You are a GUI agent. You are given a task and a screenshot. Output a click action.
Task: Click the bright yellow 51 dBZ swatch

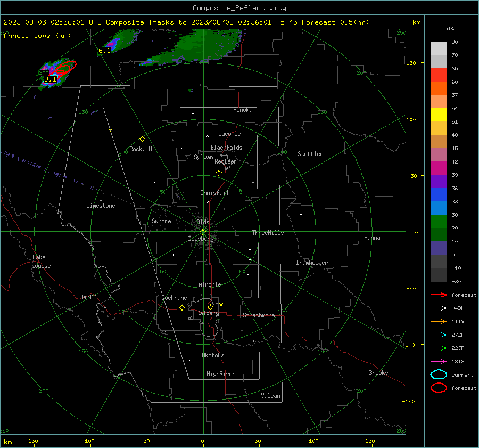pos(439,115)
